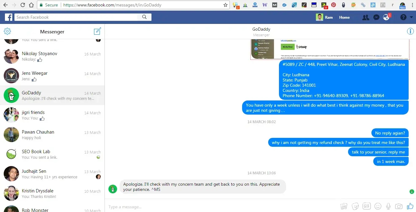Open jigri friends group chat
416x212 pixels.
click(x=52, y=115)
